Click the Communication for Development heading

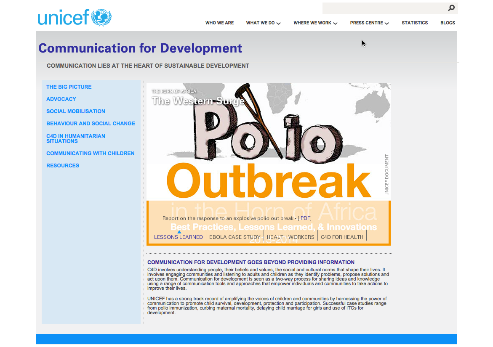point(140,48)
